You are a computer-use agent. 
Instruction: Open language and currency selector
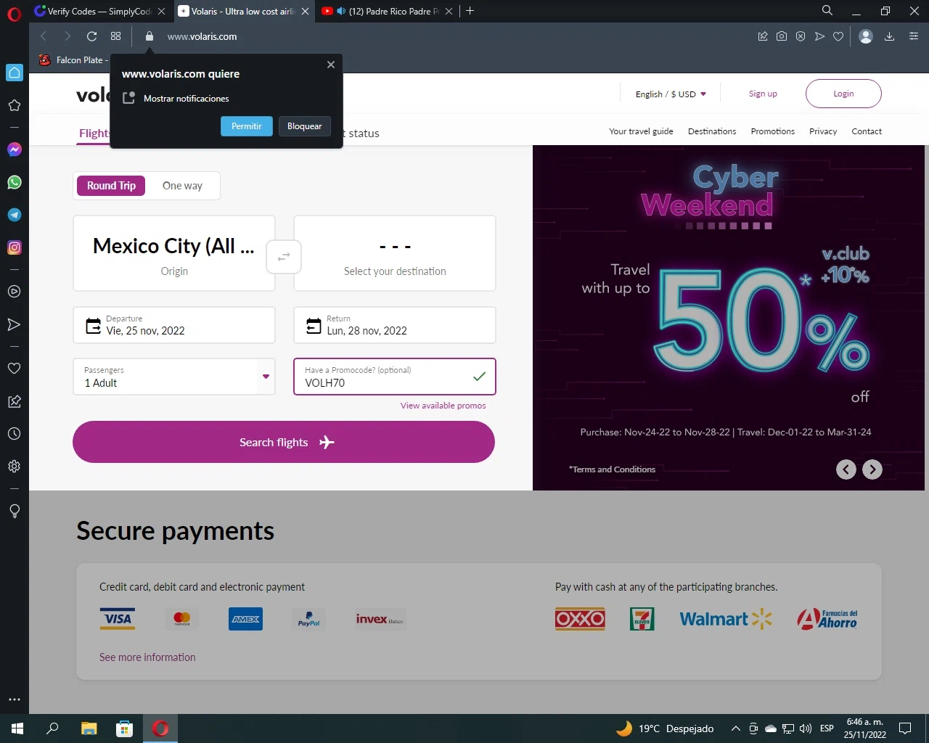(x=671, y=94)
